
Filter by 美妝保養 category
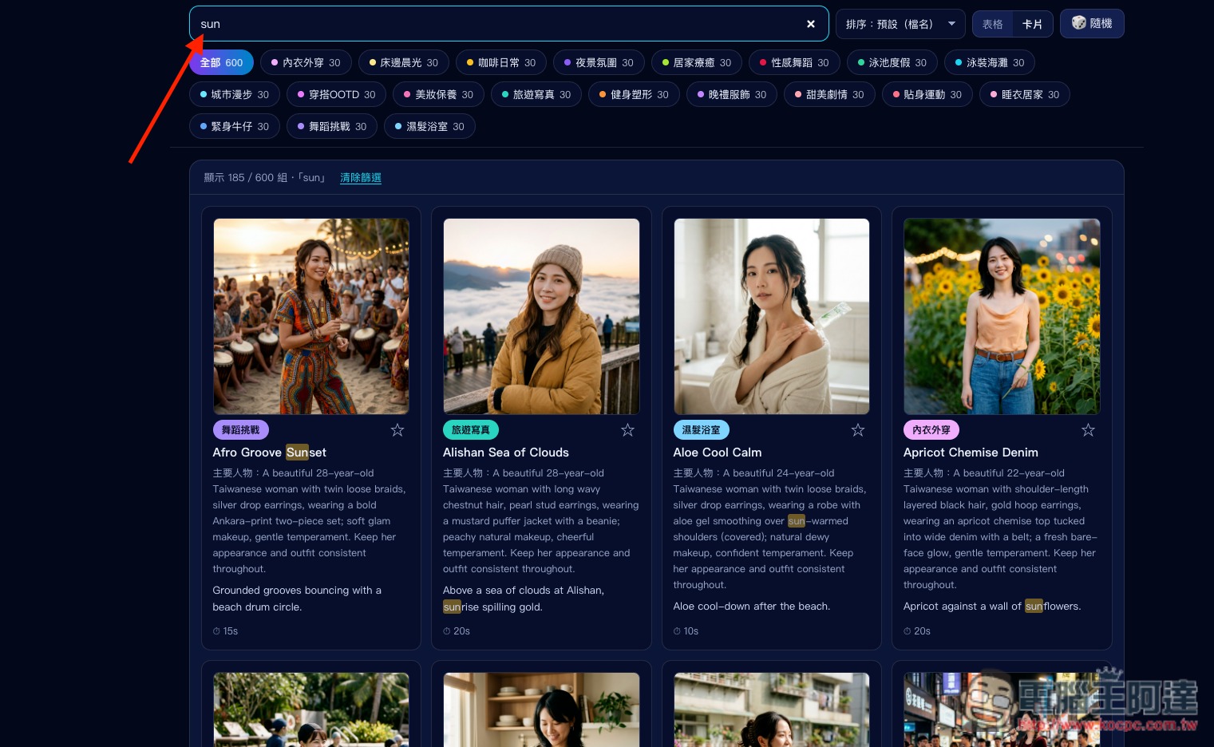point(438,94)
